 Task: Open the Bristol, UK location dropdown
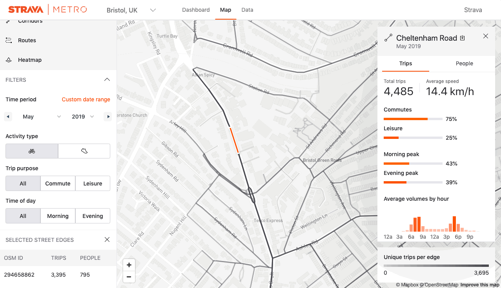click(x=131, y=10)
